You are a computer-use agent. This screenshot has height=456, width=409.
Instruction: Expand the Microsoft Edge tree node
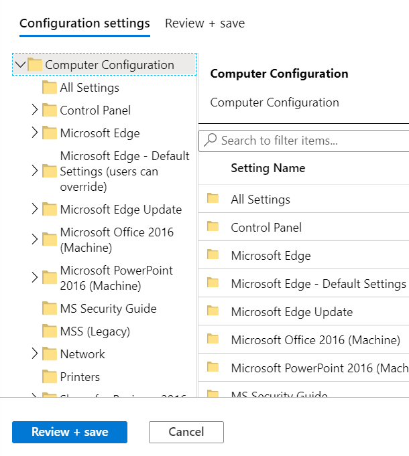coord(35,133)
